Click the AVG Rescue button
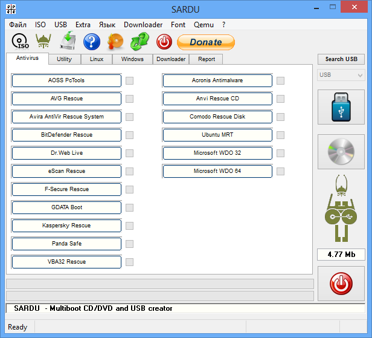 66,99
